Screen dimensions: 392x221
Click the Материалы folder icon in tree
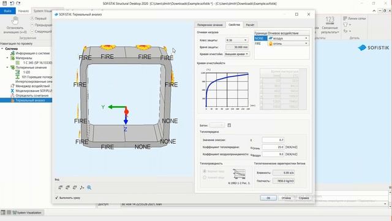tap(12, 58)
